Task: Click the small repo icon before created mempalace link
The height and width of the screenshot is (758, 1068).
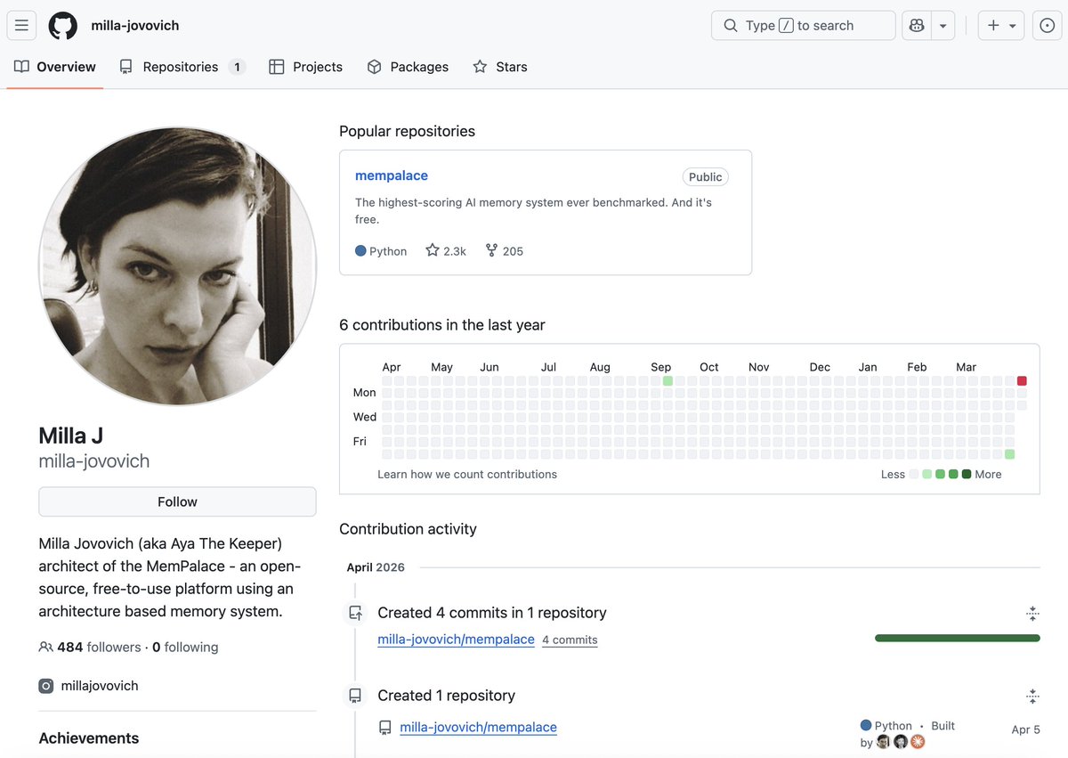Action: [385, 728]
